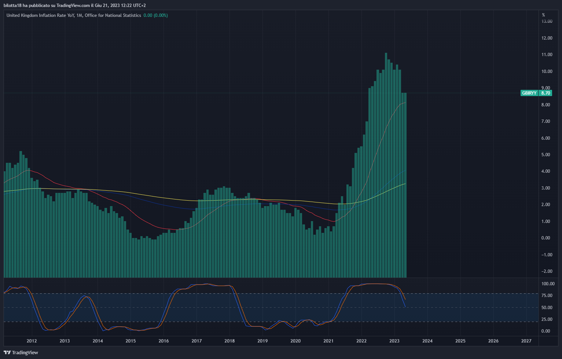This screenshot has width=562, height=359.
Task: Click the 2017 label on time axis
Action: (196, 341)
